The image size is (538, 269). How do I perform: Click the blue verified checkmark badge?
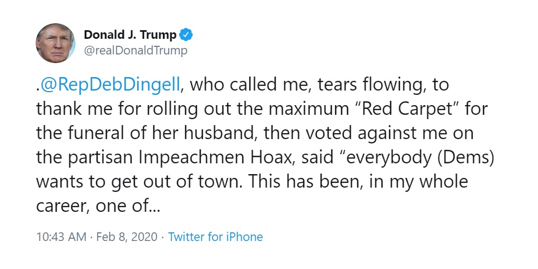coord(186,35)
